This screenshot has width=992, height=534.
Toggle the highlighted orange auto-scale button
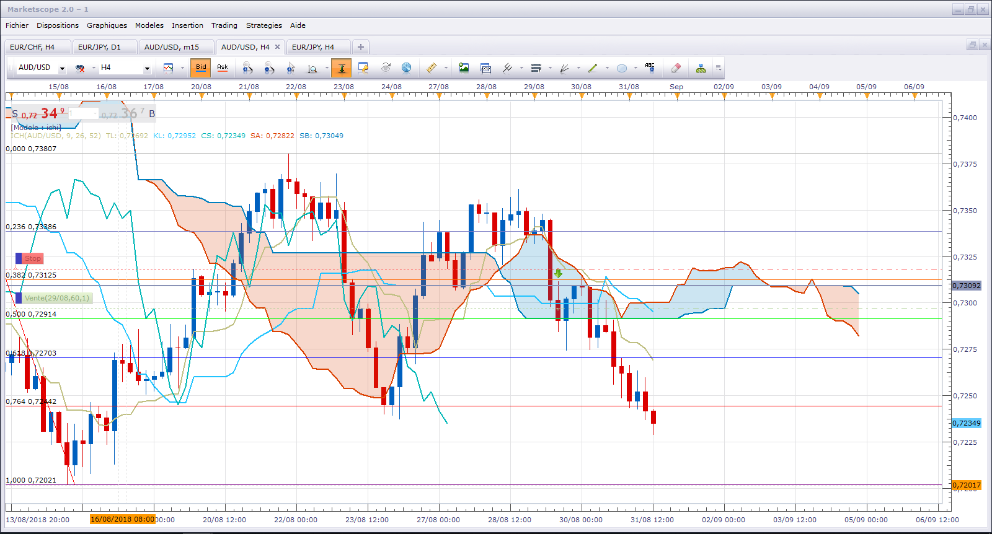click(342, 68)
